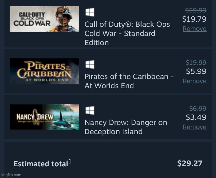Image resolution: width=216 pixels, height=178 pixels.
Task: Click the struck-through $6.99 original price
Action: coord(198,109)
